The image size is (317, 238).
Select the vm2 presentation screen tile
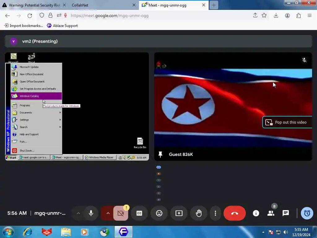coord(77,107)
